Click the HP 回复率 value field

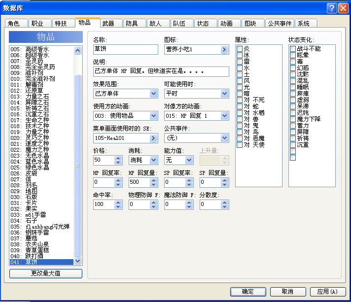click(104, 182)
